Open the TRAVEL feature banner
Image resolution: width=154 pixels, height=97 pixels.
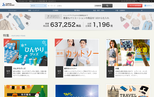[128, 91]
